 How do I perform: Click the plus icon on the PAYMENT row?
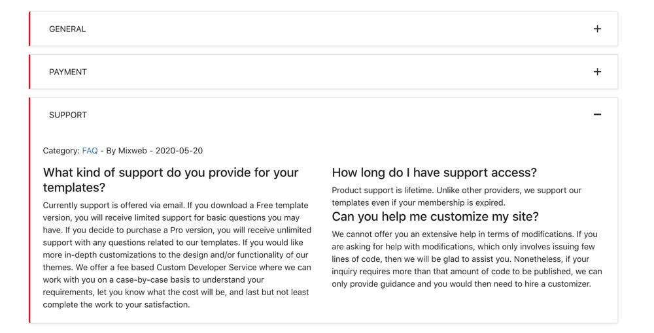pos(597,72)
